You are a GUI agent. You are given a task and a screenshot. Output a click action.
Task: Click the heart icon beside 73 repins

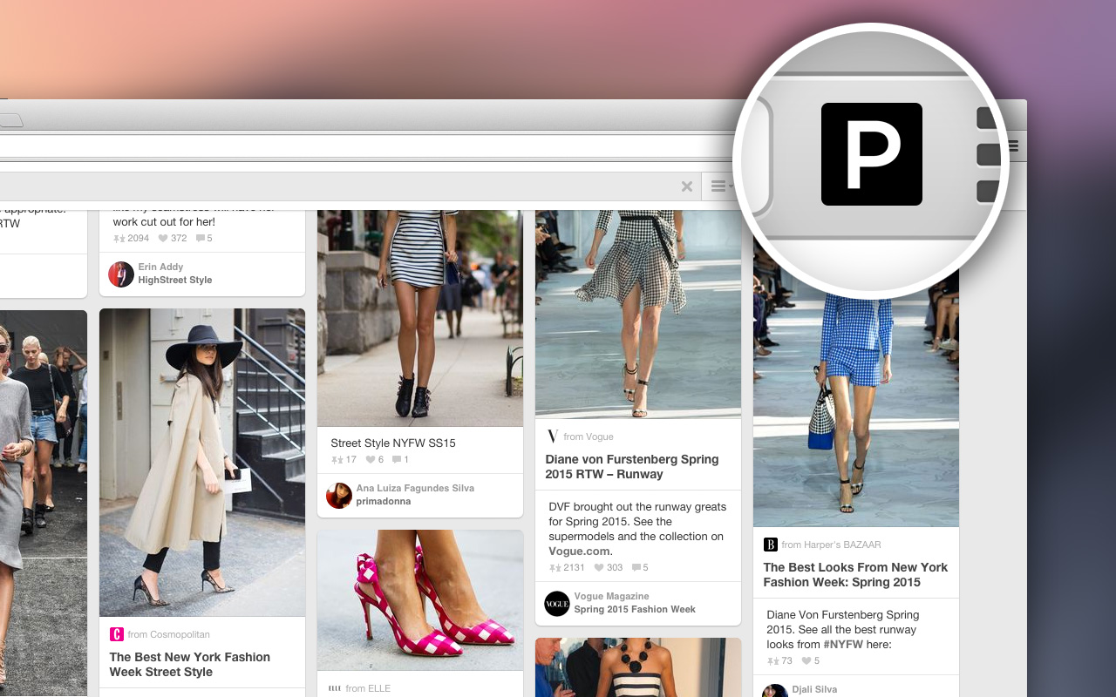(x=806, y=660)
